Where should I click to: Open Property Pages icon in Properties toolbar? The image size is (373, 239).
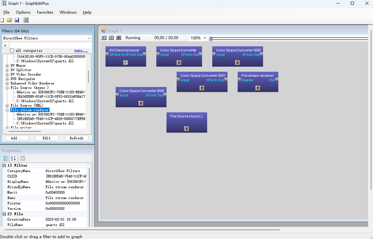22,158
